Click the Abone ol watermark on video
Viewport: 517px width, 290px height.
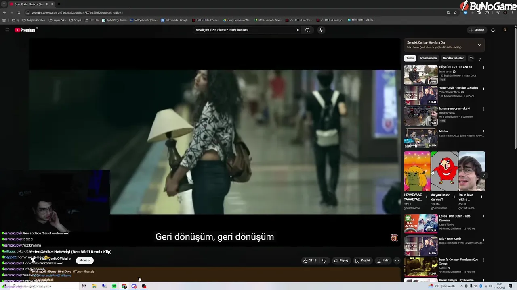tap(394, 238)
